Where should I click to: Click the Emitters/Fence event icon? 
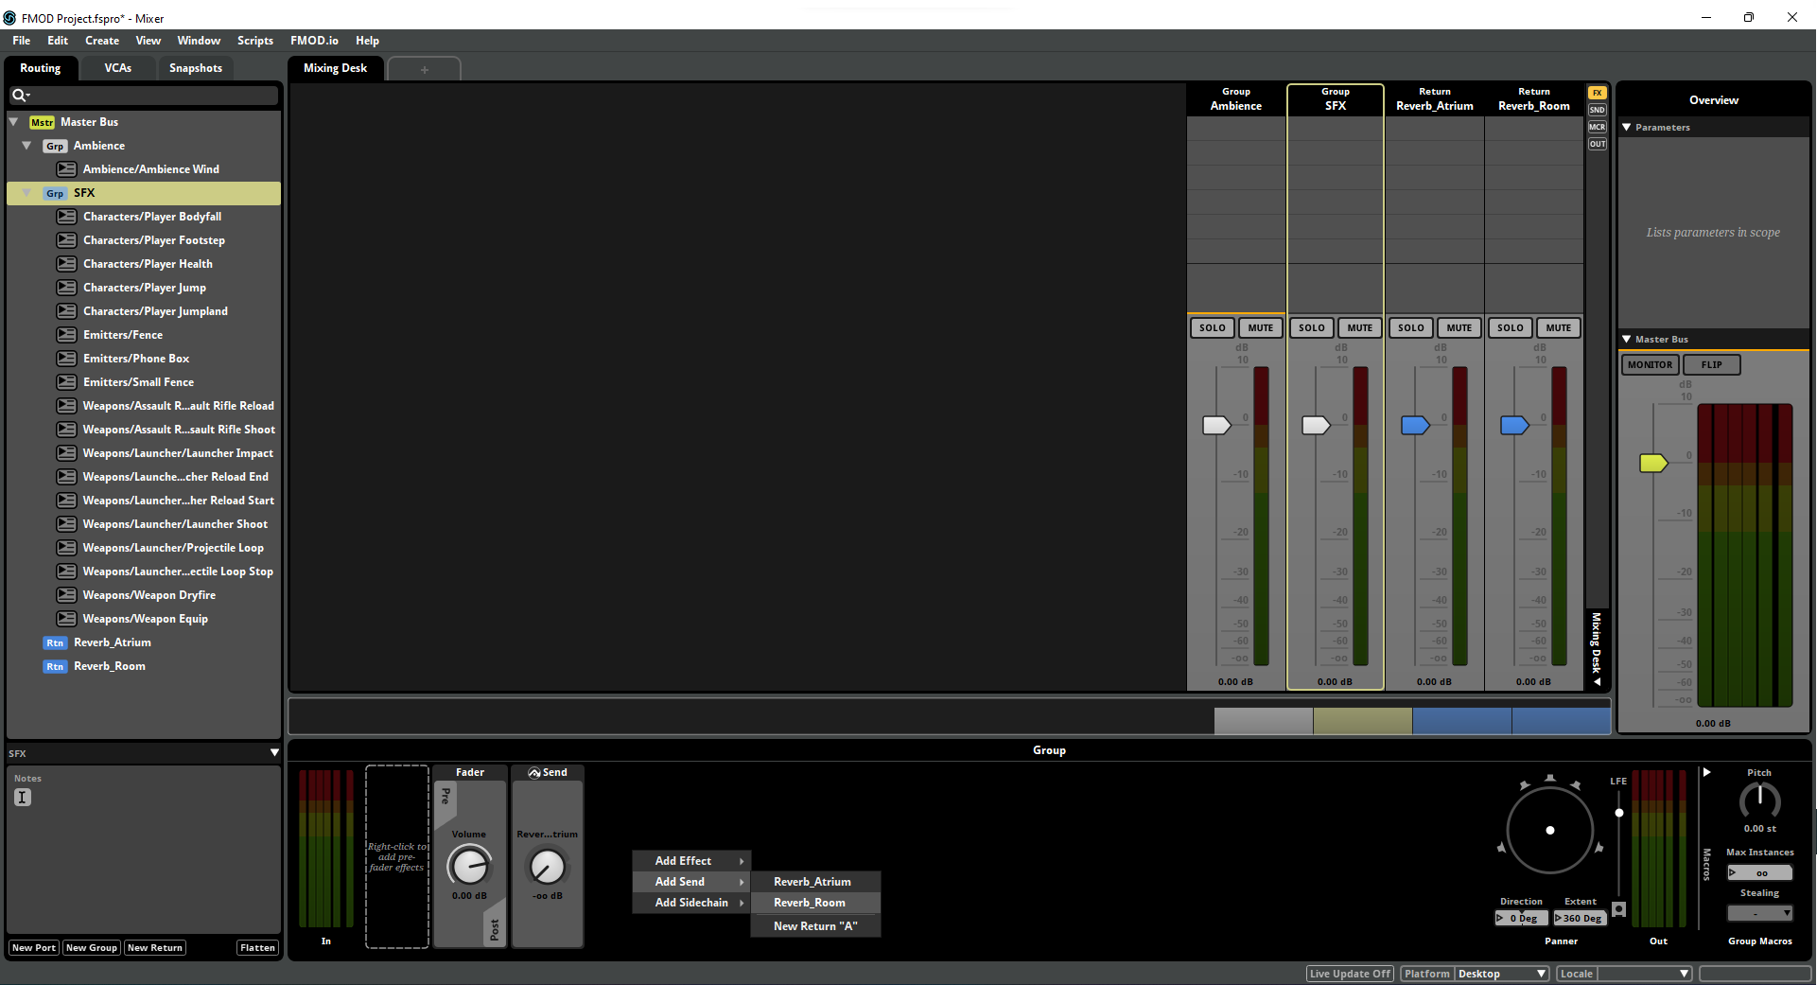[66, 335]
